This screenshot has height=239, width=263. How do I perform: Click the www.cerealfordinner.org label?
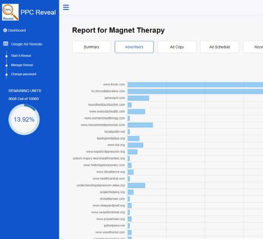pyautogui.click(x=108, y=212)
